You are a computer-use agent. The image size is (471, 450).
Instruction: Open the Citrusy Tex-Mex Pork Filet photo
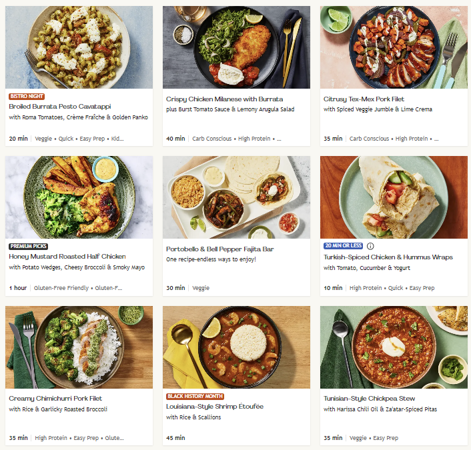pos(394,47)
